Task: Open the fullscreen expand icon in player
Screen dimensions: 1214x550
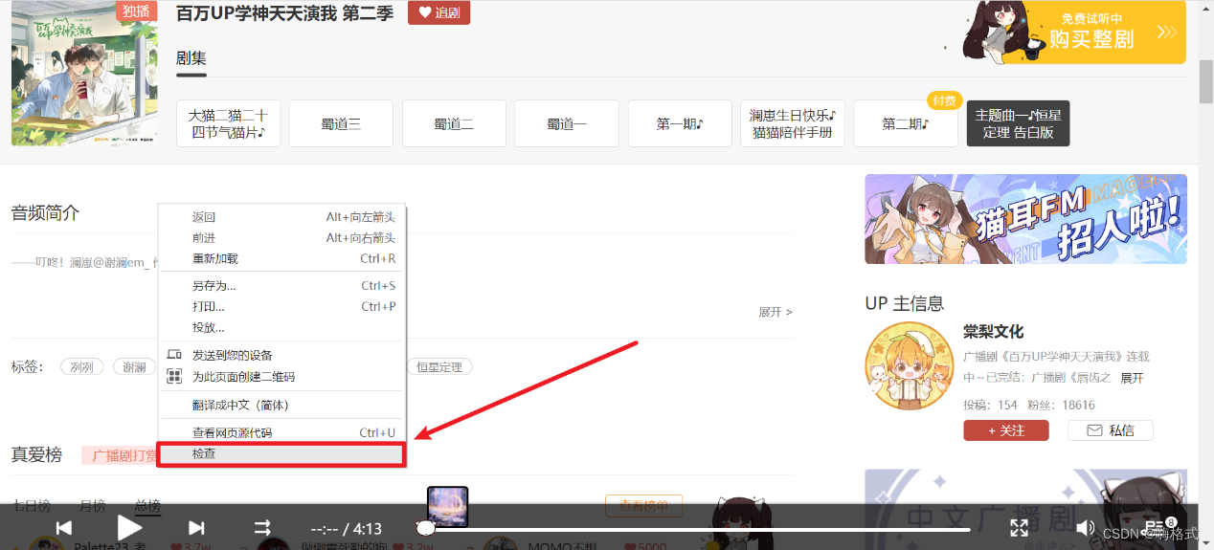Action: (x=1020, y=528)
